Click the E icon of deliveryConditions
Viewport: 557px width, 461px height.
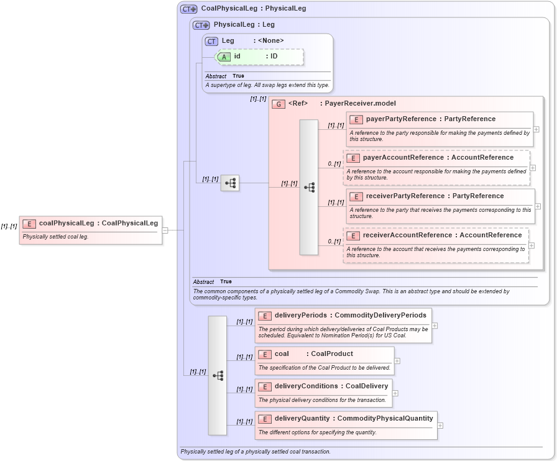(265, 387)
